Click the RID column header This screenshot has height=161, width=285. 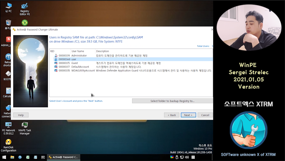tap(60, 51)
